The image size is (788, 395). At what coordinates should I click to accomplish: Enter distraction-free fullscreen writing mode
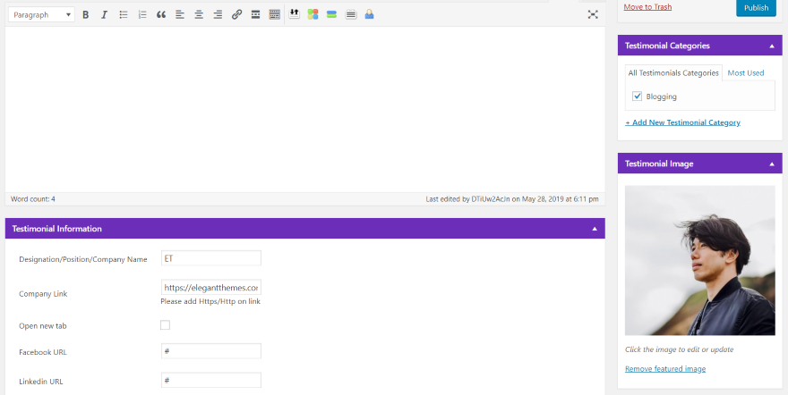pos(593,14)
